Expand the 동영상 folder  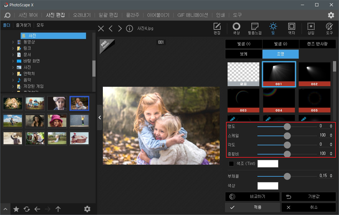13,42
